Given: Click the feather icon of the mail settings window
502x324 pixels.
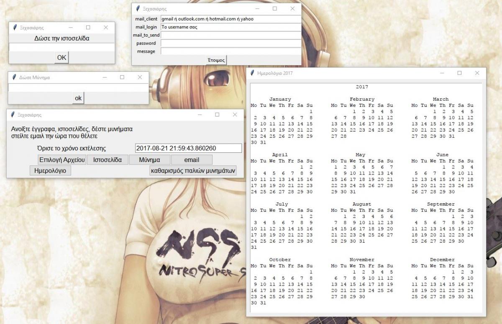Looking at the screenshot, I should (138, 8).
